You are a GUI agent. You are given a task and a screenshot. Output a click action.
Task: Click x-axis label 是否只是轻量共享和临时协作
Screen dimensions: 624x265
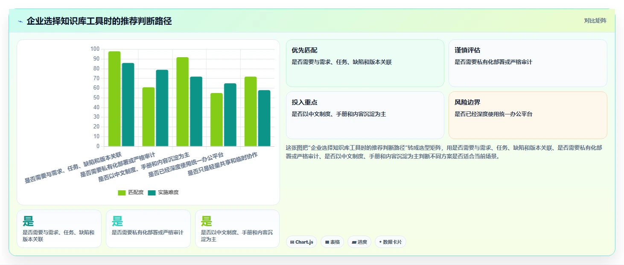223,164
